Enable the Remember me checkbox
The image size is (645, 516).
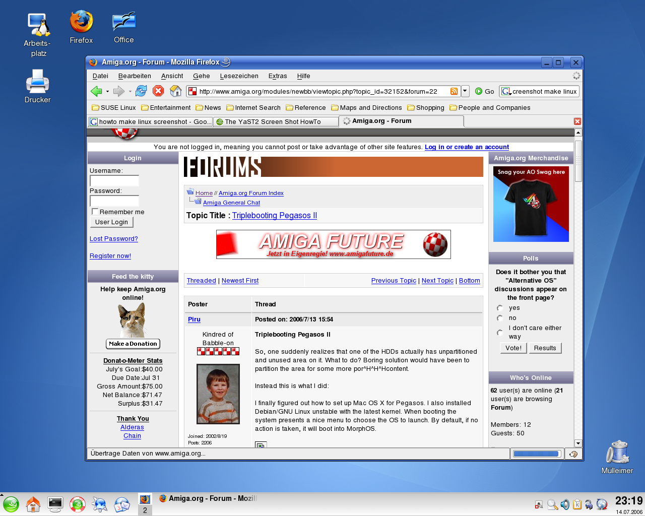[x=95, y=212]
